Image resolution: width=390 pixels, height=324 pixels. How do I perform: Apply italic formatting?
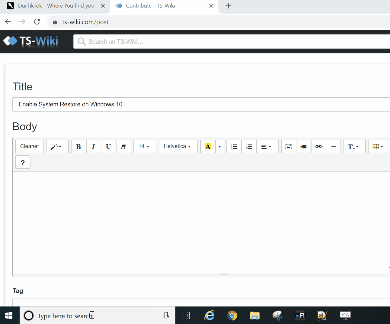[94, 147]
